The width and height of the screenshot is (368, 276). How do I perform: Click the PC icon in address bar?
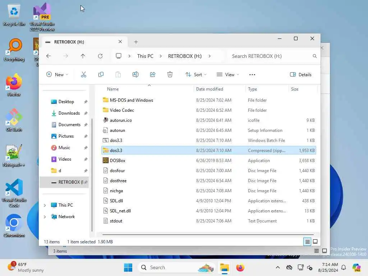119,56
